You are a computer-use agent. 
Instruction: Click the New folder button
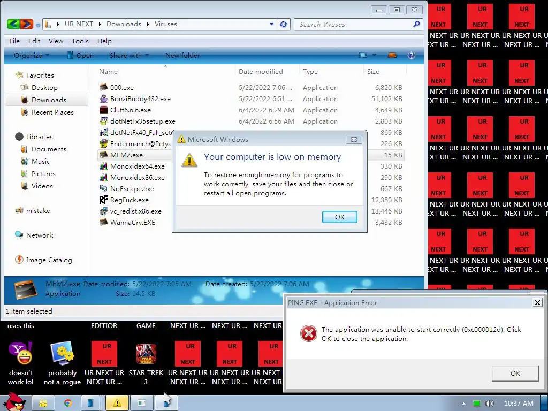click(x=182, y=55)
